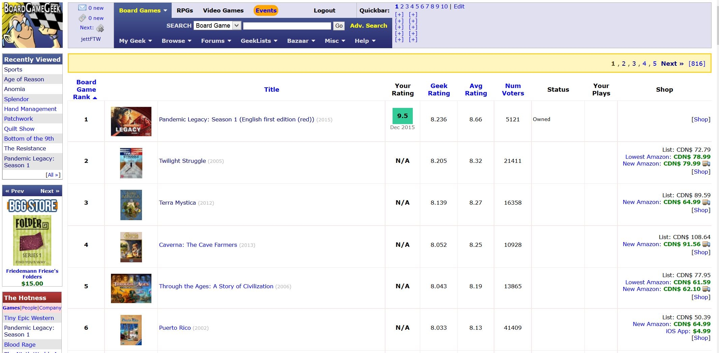Open the GeekLists menu
719x353 pixels.
coord(259,41)
